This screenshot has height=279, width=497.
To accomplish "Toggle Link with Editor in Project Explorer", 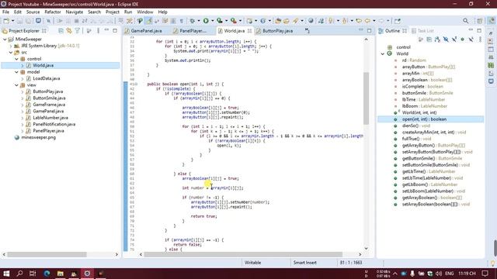I will coord(69,31).
